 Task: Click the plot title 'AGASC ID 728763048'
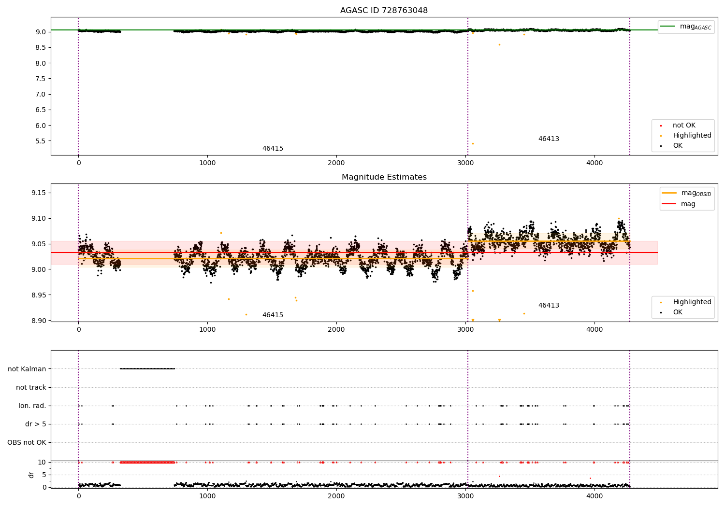(x=384, y=11)
